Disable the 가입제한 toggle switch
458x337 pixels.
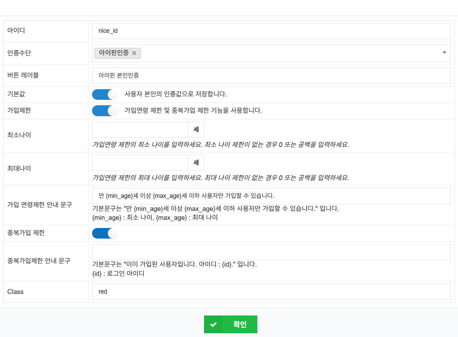point(105,111)
